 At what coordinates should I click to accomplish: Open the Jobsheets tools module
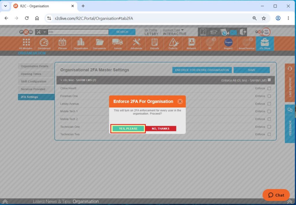point(136,44)
